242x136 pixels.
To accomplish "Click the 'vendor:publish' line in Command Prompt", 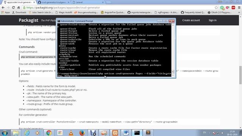I will (x=110, y=65).
